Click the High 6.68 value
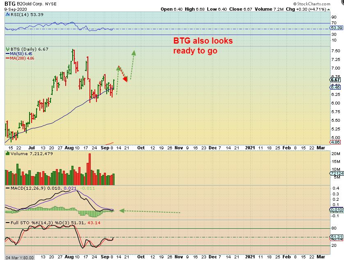This screenshot has width=344, height=260. tap(195, 9)
